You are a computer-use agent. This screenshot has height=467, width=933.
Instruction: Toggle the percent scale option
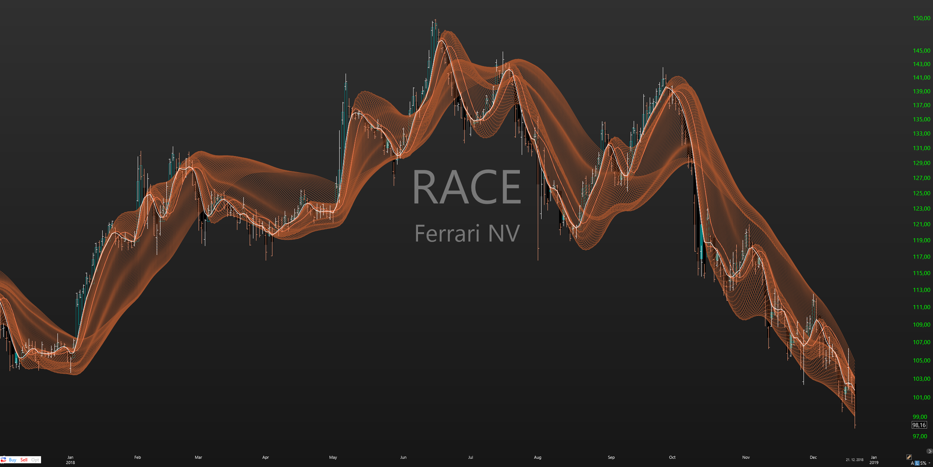(x=925, y=463)
